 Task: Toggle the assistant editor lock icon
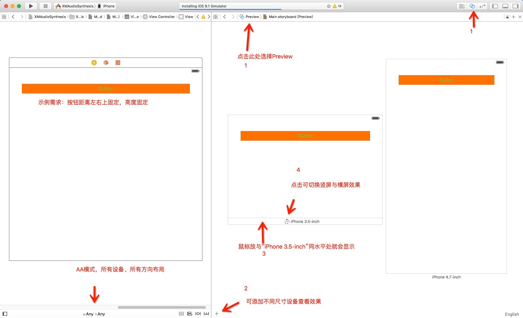507,17
